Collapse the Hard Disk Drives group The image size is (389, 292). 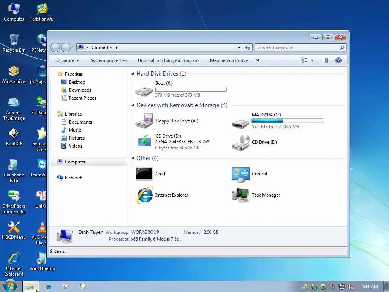pyautogui.click(x=133, y=74)
